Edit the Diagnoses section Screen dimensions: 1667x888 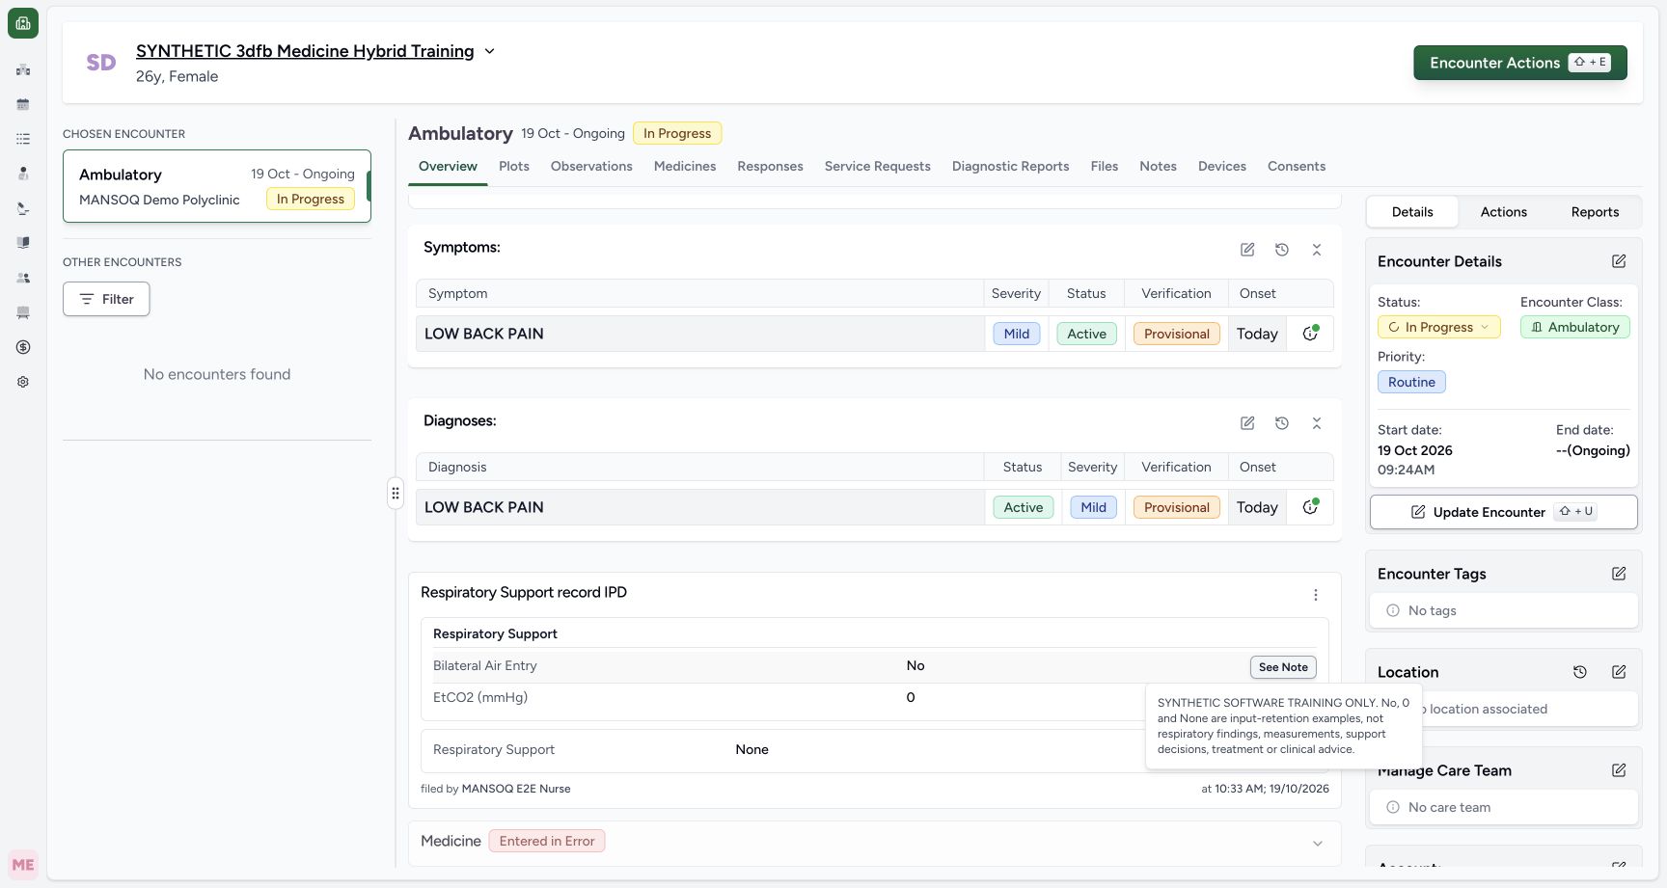(1247, 423)
